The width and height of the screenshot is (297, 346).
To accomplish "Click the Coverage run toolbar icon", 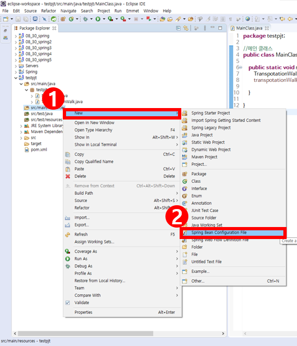I will [x=110, y=19].
